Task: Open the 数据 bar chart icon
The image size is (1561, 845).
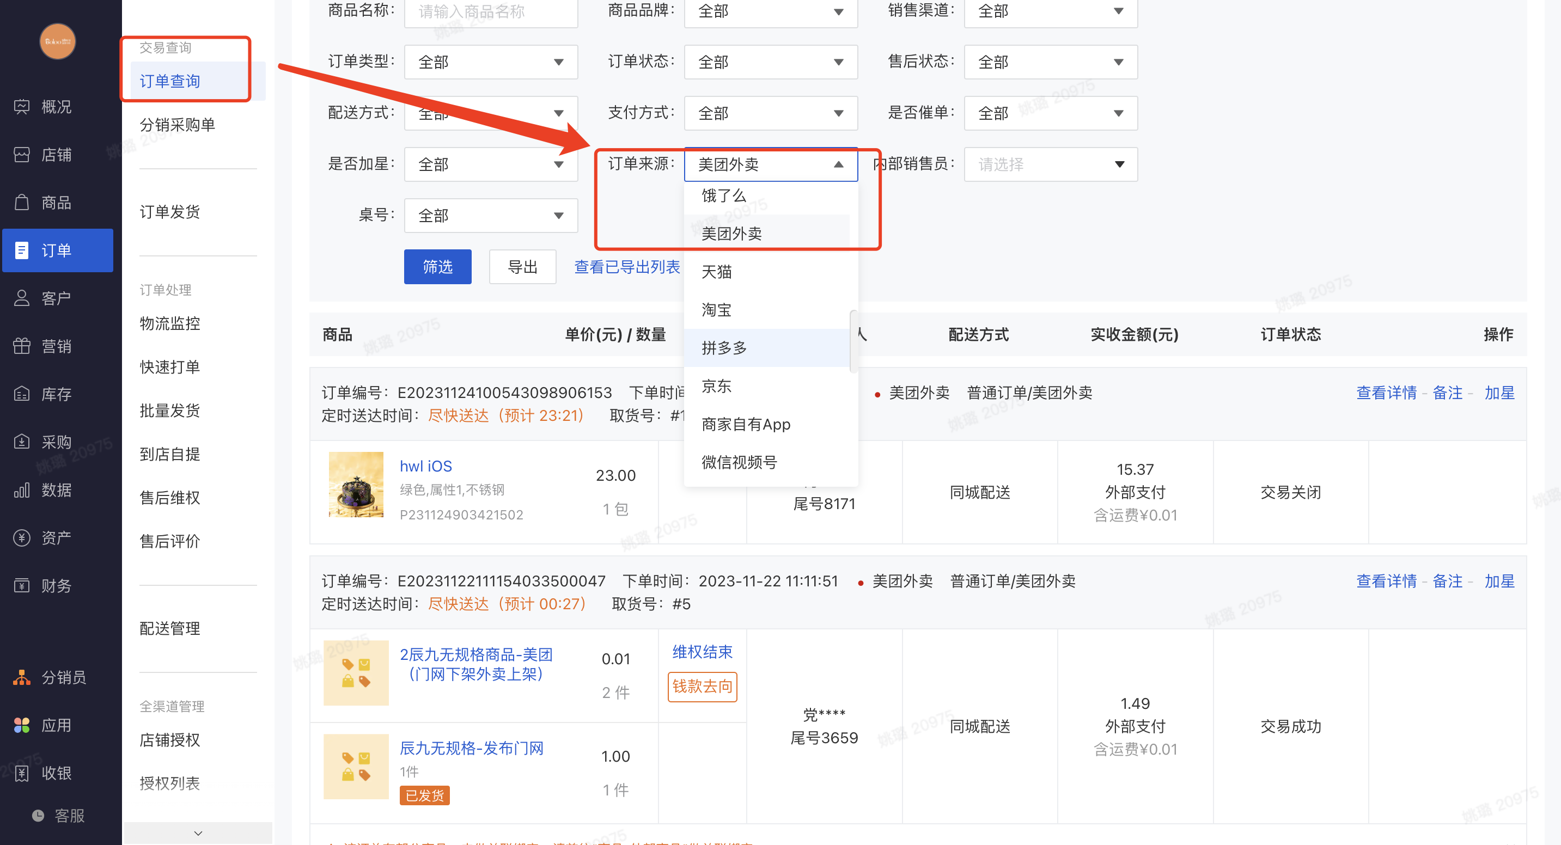Action: click(x=22, y=489)
